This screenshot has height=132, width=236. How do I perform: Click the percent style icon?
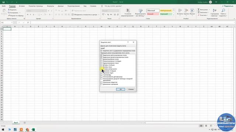(x=108, y=15)
